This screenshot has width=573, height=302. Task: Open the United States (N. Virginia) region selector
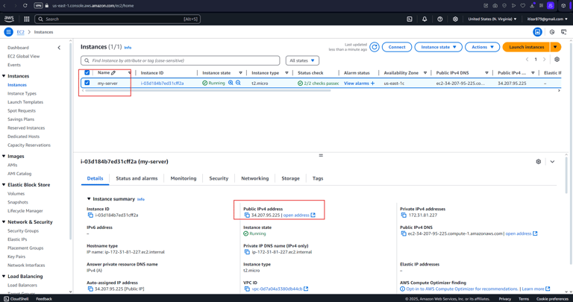click(492, 19)
